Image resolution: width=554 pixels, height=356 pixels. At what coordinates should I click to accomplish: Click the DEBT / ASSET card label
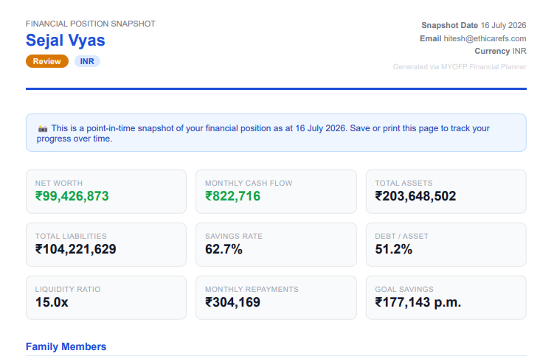coord(401,237)
